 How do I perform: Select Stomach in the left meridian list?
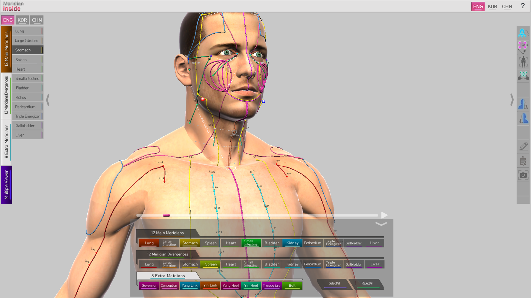(x=28, y=50)
